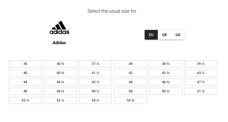Screen dimensions: 228x122
Task: Select the EU size system
Action: coord(151,35)
